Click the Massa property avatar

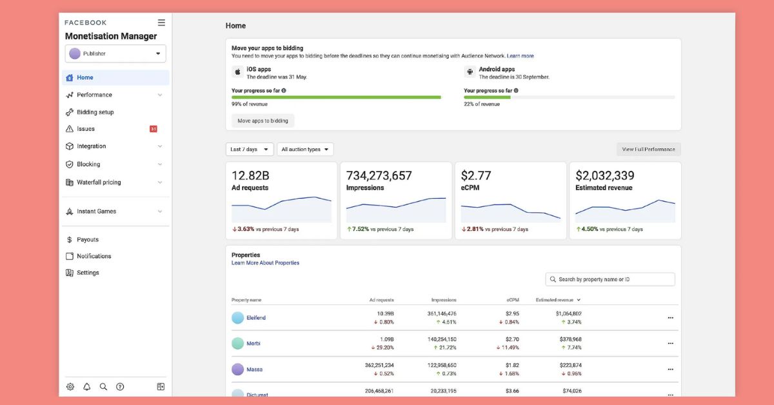(x=238, y=370)
